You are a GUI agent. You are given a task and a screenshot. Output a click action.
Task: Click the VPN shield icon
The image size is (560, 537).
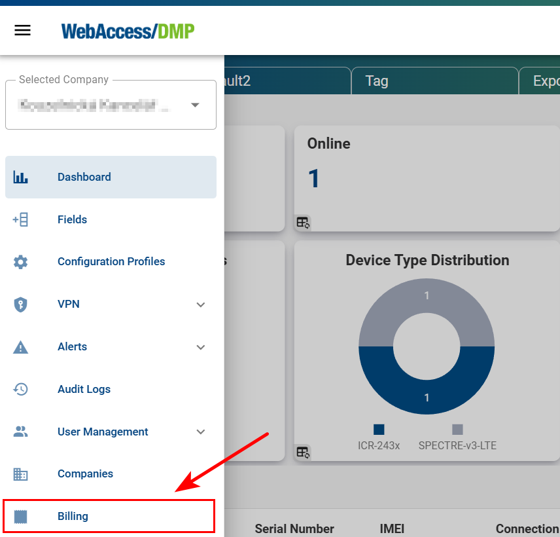(x=20, y=304)
